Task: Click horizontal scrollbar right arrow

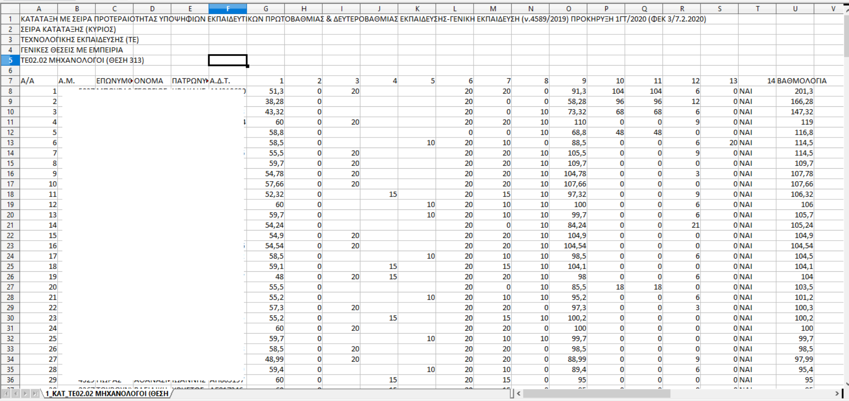Action: (837, 393)
